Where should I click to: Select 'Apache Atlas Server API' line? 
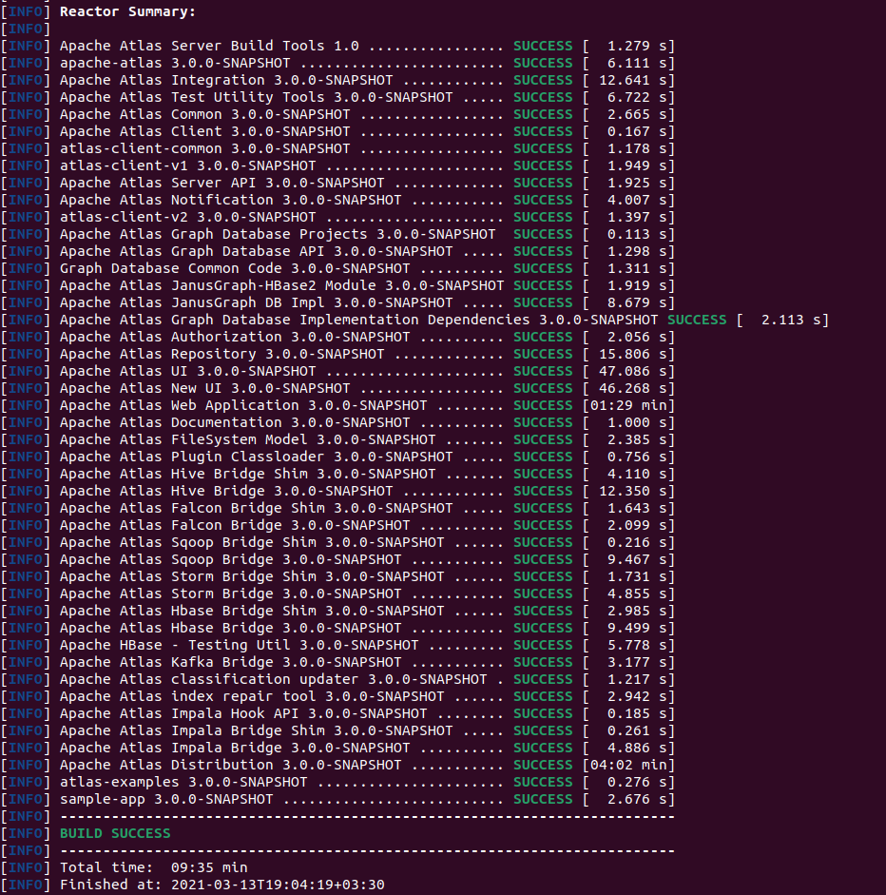pyautogui.click(x=221, y=183)
